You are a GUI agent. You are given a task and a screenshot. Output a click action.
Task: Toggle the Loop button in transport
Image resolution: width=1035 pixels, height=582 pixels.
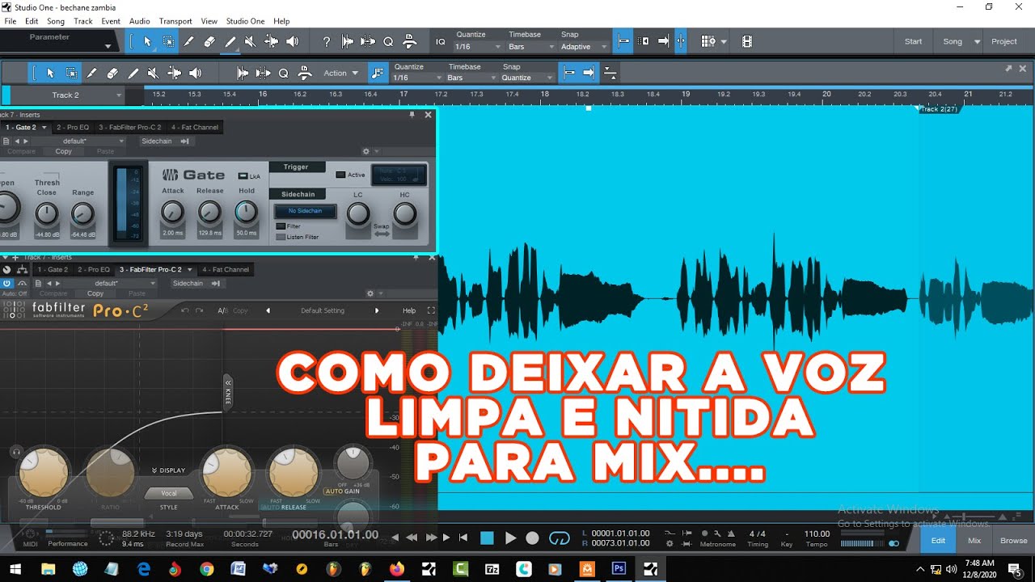click(x=560, y=538)
